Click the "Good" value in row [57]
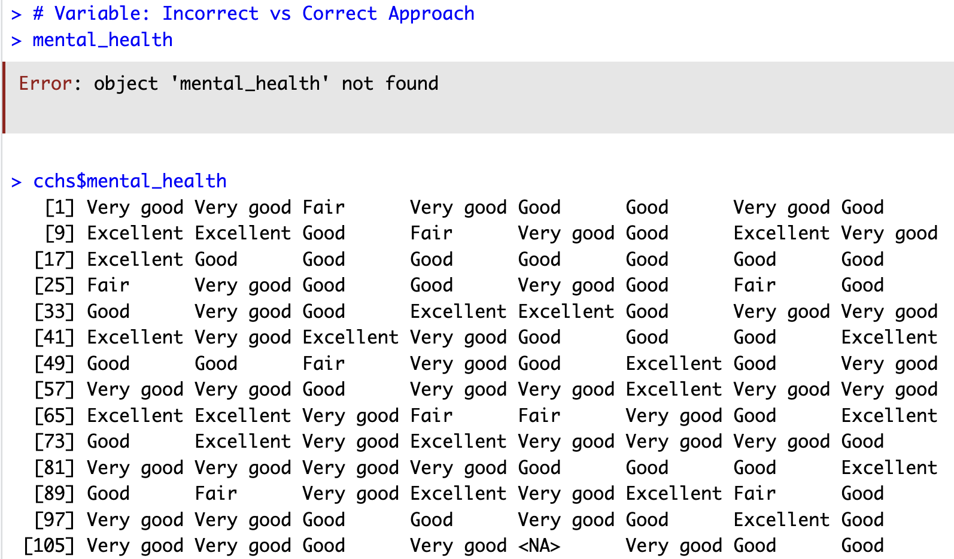The height and width of the screenshot is (559, 954). tap(324, 390)
